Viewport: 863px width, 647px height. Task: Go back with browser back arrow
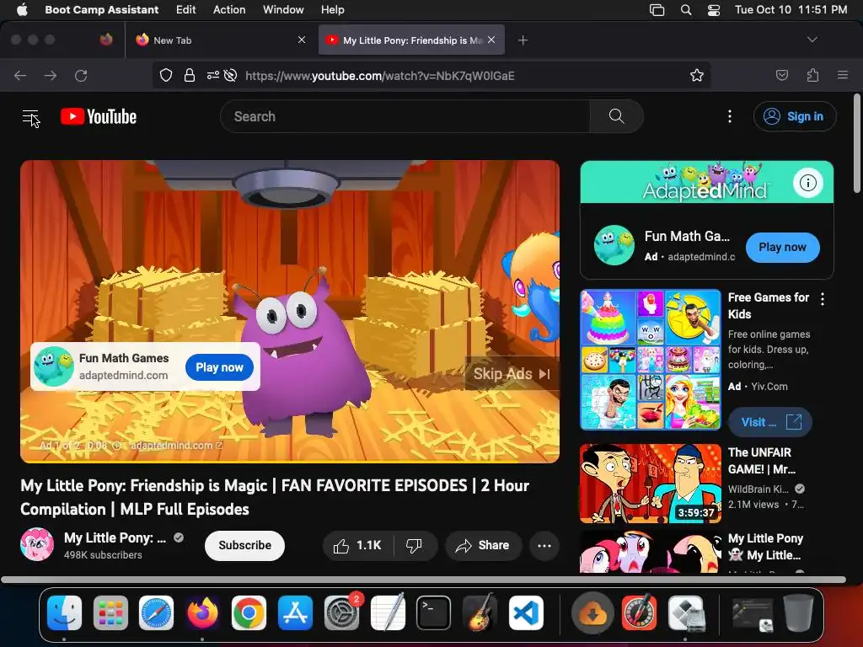(x=20, y=75)
